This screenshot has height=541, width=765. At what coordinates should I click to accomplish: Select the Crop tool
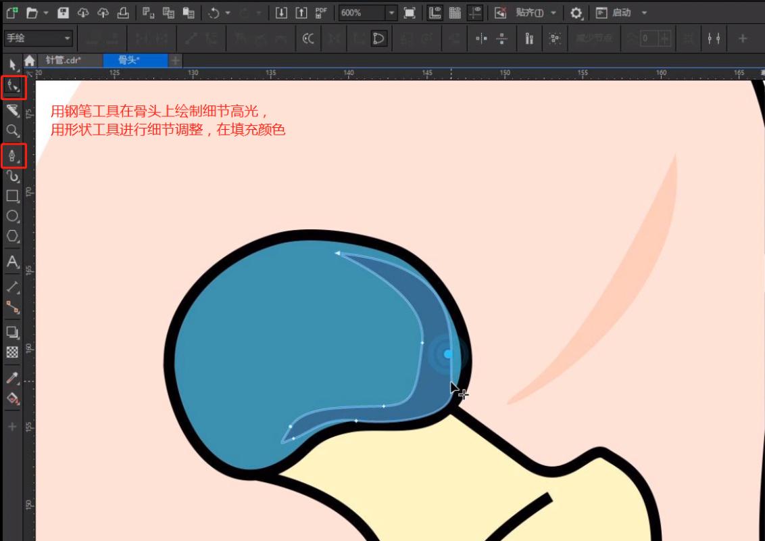pos(12,110)
